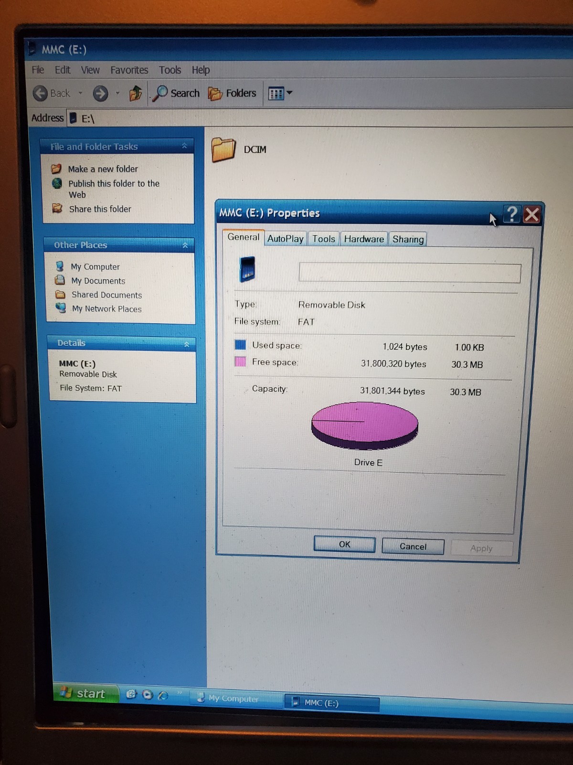
Task: Click the Back arrow toolbar icon
Action: 41,93
